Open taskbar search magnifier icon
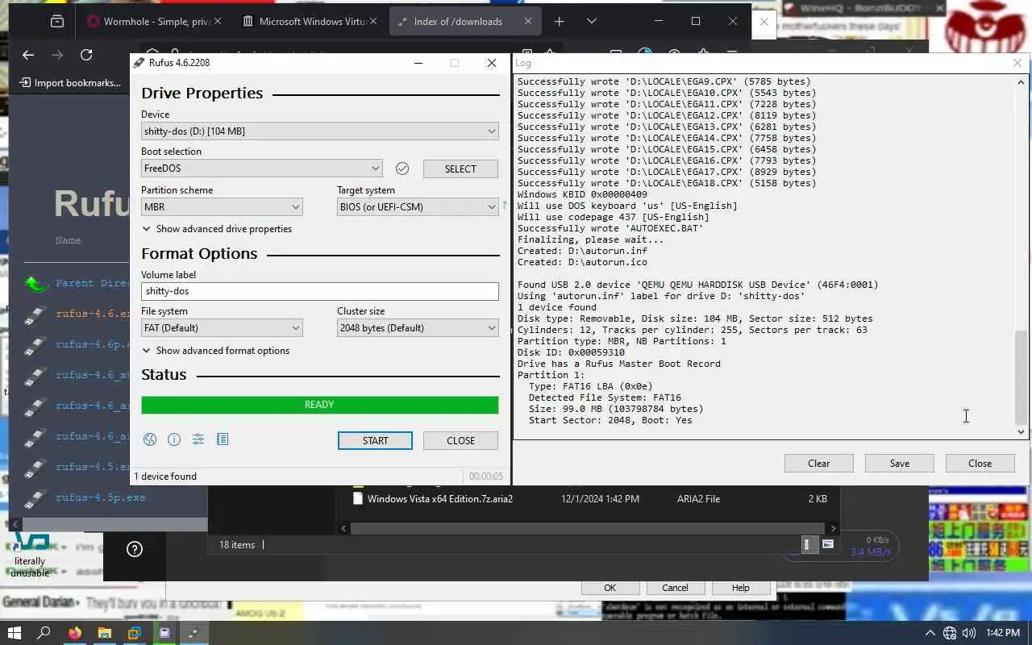Screen dimensions: 1032x645 (44, 633)
